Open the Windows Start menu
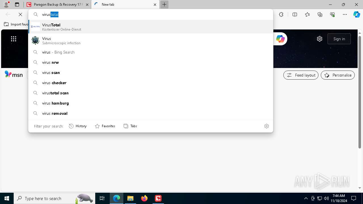Image resolution: width=363 pixels, height=204 pixels. click(x=7, y=198)
